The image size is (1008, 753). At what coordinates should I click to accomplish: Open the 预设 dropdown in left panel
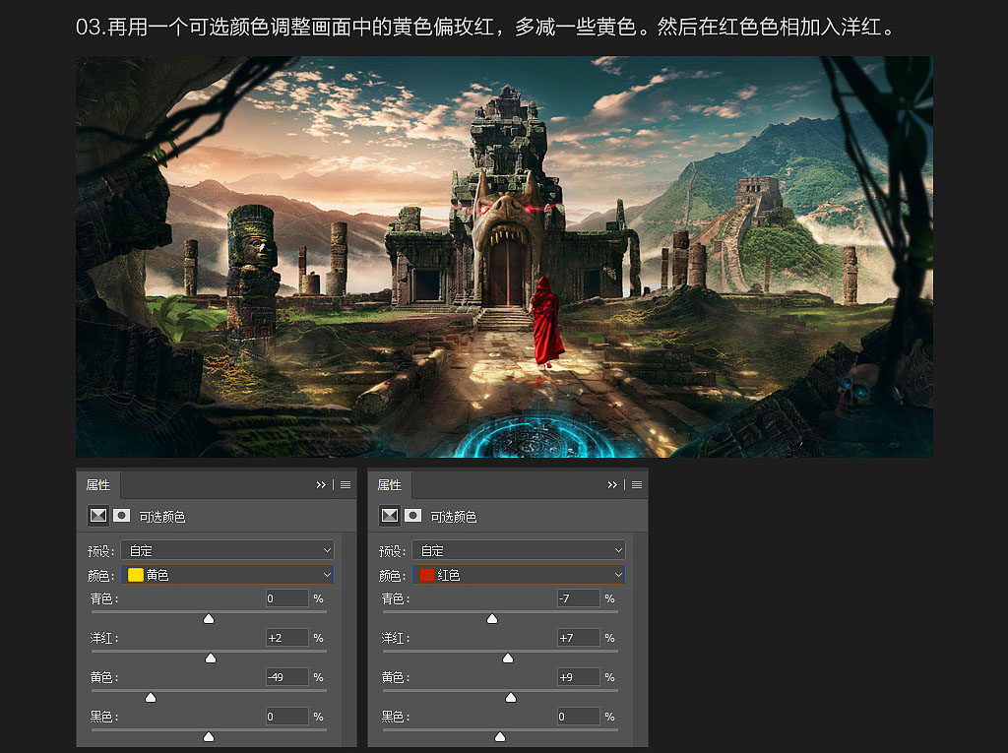(227, 550)
